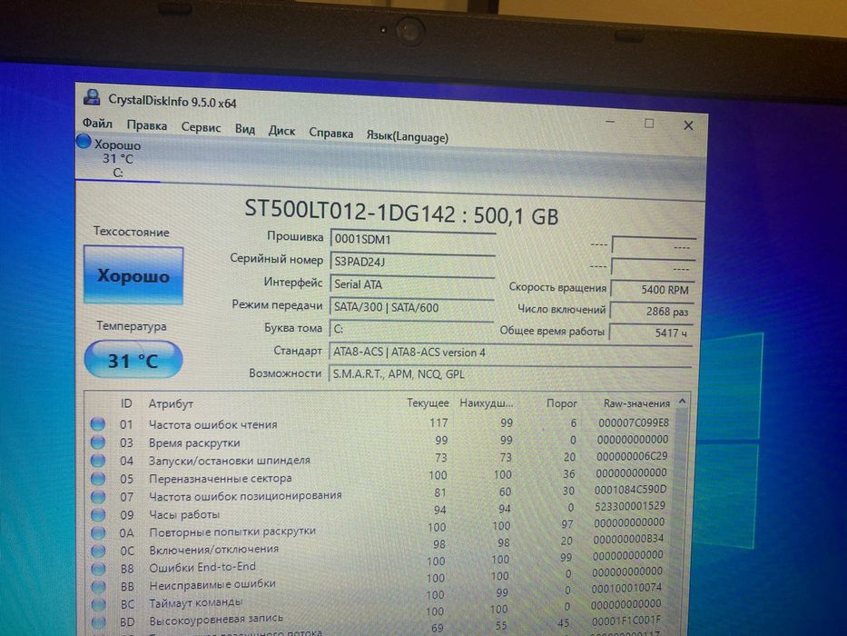The height and width of the screenshot is (636, 847).
Task: Open the Диск menu
Action: (281, 131)
